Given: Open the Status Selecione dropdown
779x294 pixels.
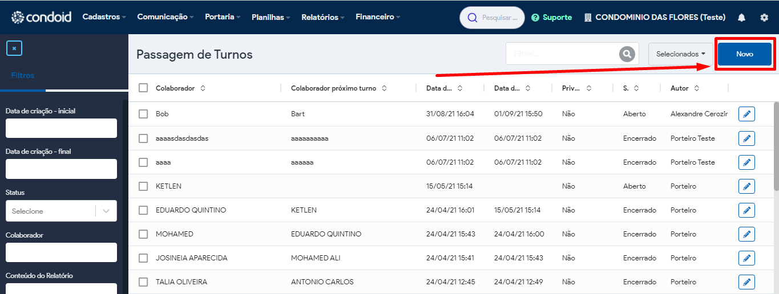Looking at the screenshot, I should point(61,211).
